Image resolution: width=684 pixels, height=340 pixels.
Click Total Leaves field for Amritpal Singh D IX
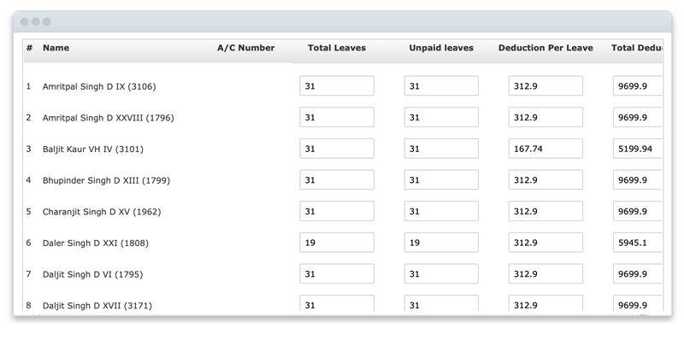[x=337, y=86]
